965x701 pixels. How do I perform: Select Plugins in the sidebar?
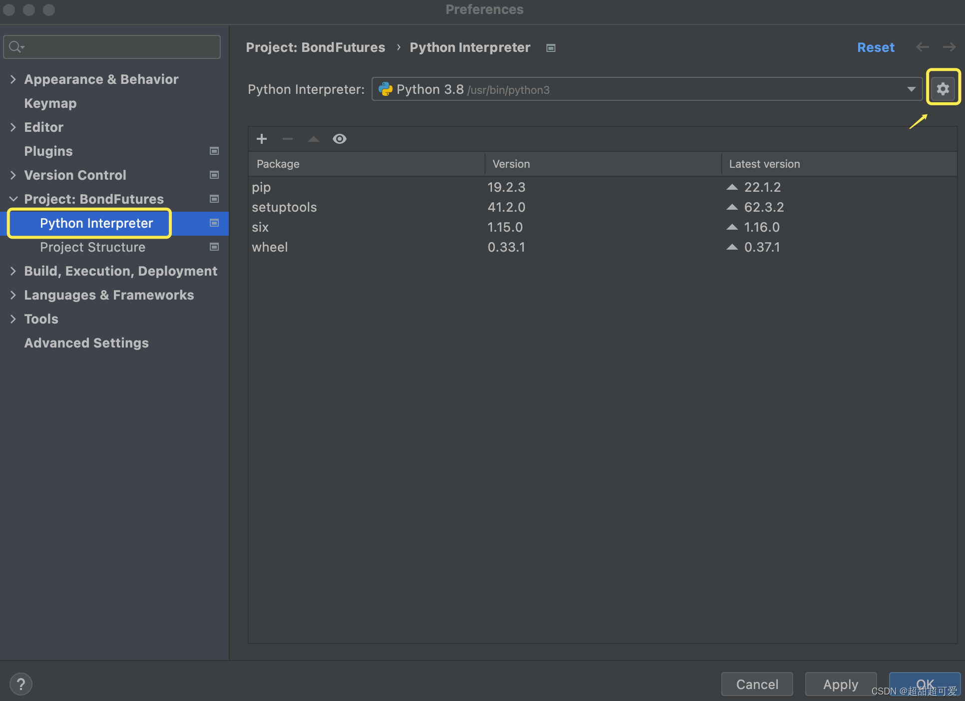48,151
